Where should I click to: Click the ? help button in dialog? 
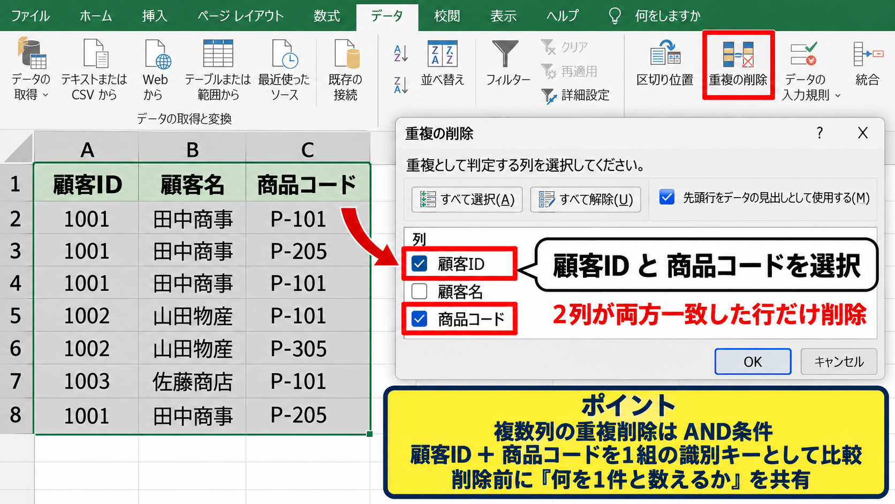click(x=820, y=133)
